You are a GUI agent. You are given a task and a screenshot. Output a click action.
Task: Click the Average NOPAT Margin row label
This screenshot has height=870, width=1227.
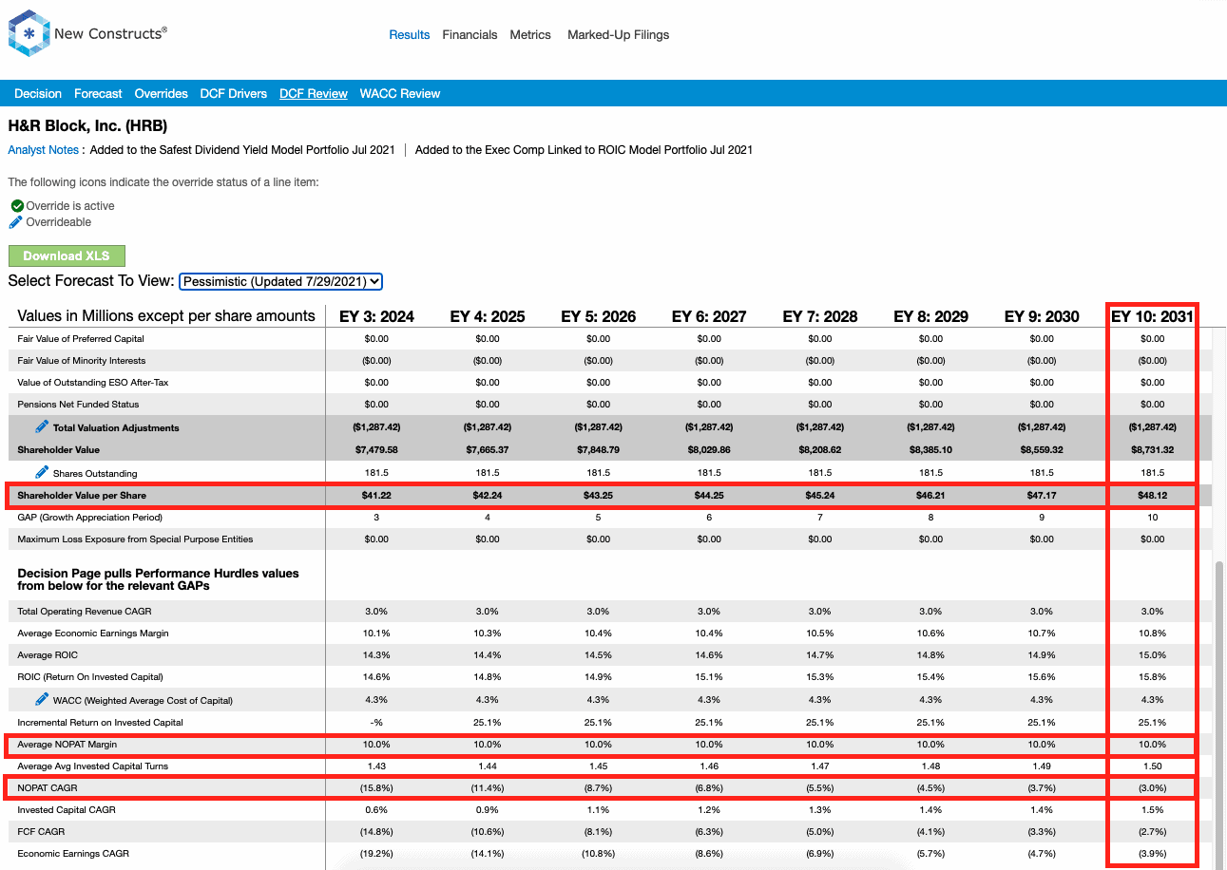pos(67,745)
